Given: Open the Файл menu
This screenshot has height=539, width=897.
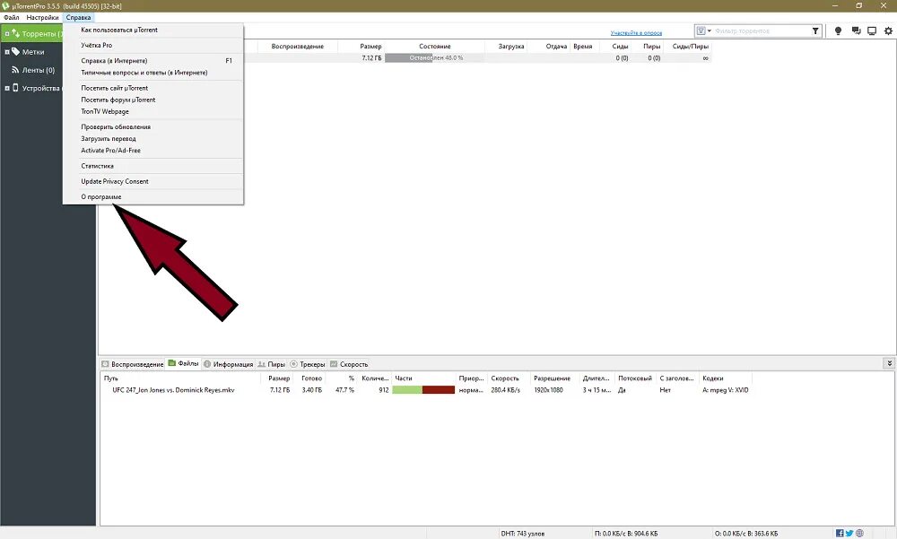Looking at the screenshot, I should coord(12,17).
